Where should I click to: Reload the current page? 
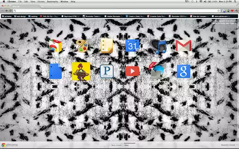tap(10, 11)
